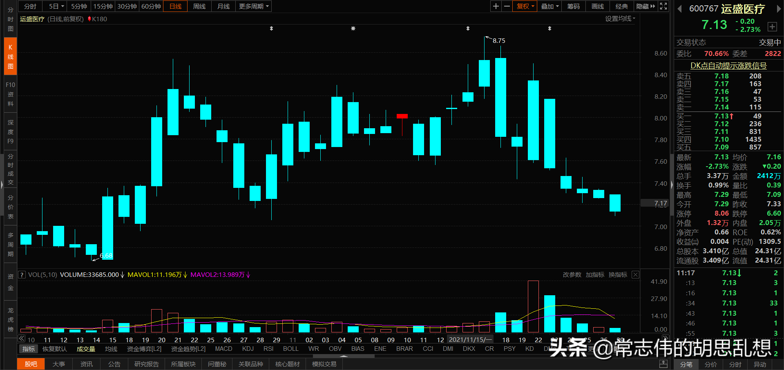The image size is (784, 370).
Task: Open the 更多周期 period dropdown
Action: [253, 6]
